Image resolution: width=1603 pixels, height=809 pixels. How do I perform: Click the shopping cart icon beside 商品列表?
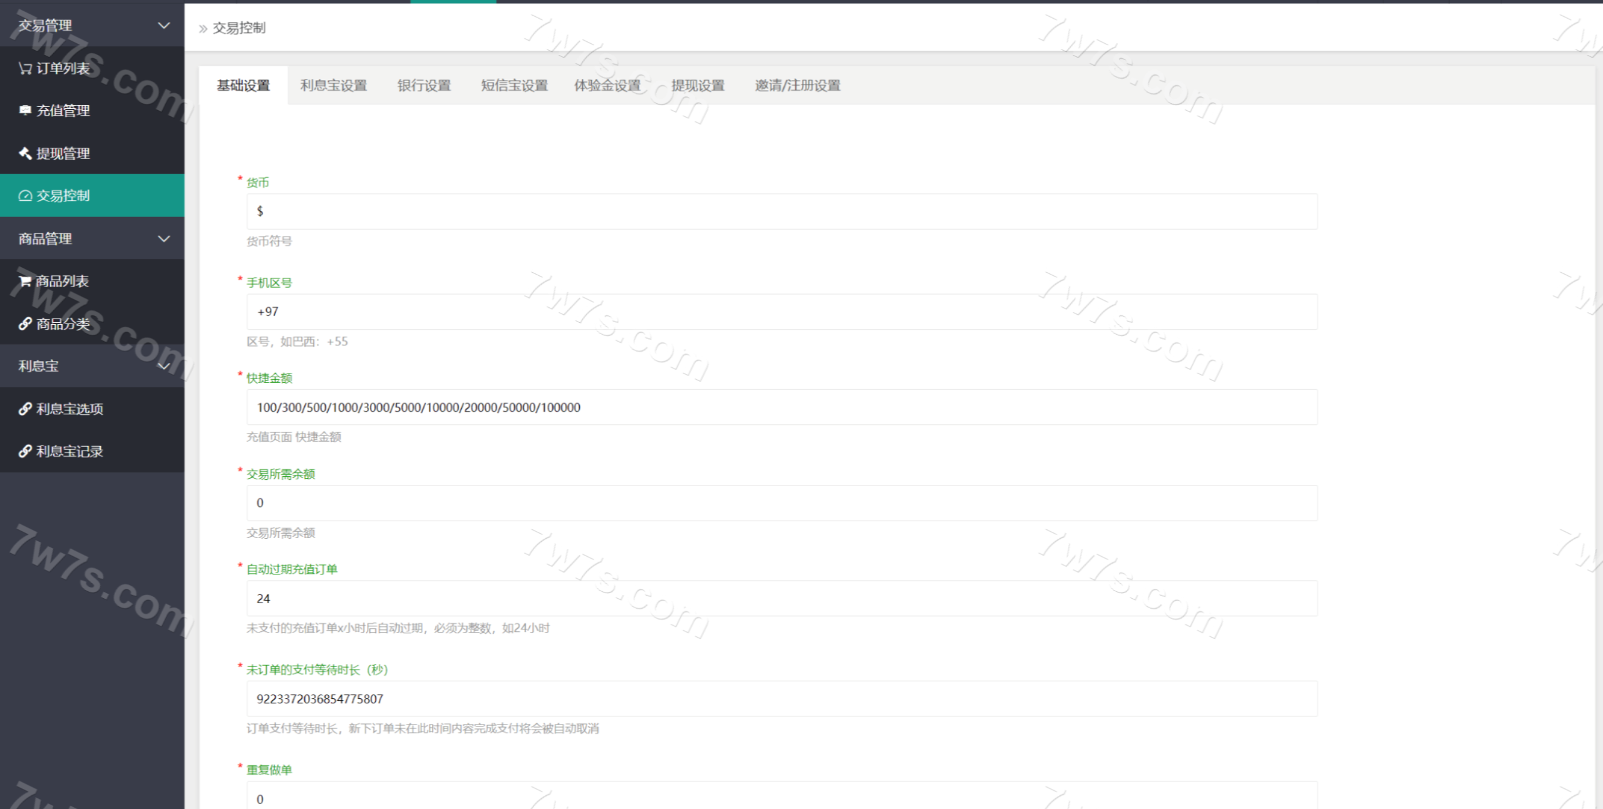tap(25, 281)
